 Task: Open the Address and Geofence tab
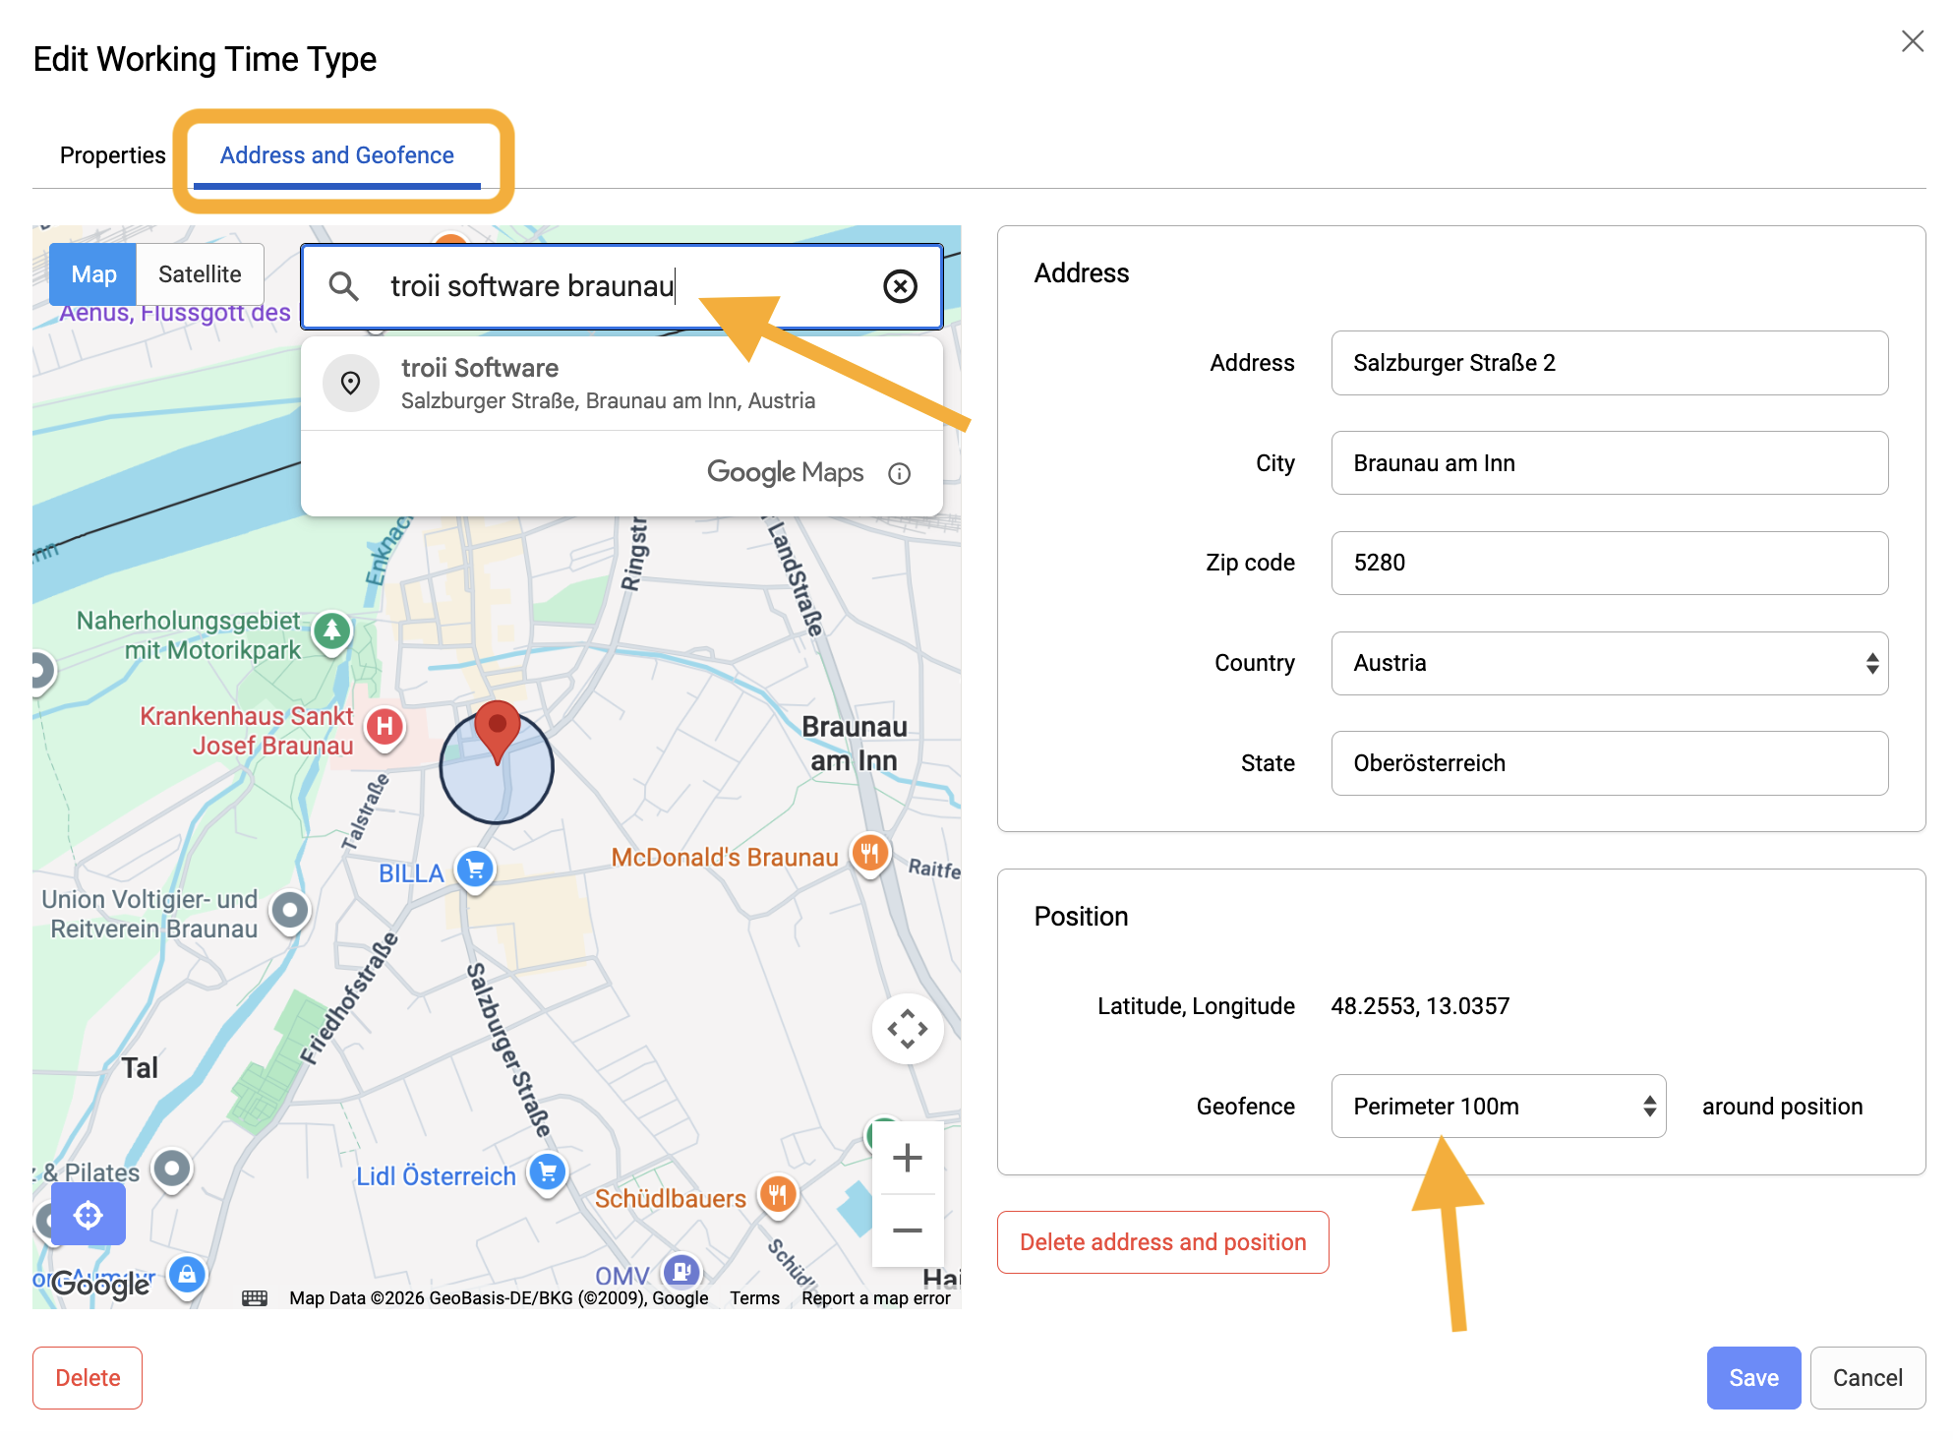coord(336,155)
